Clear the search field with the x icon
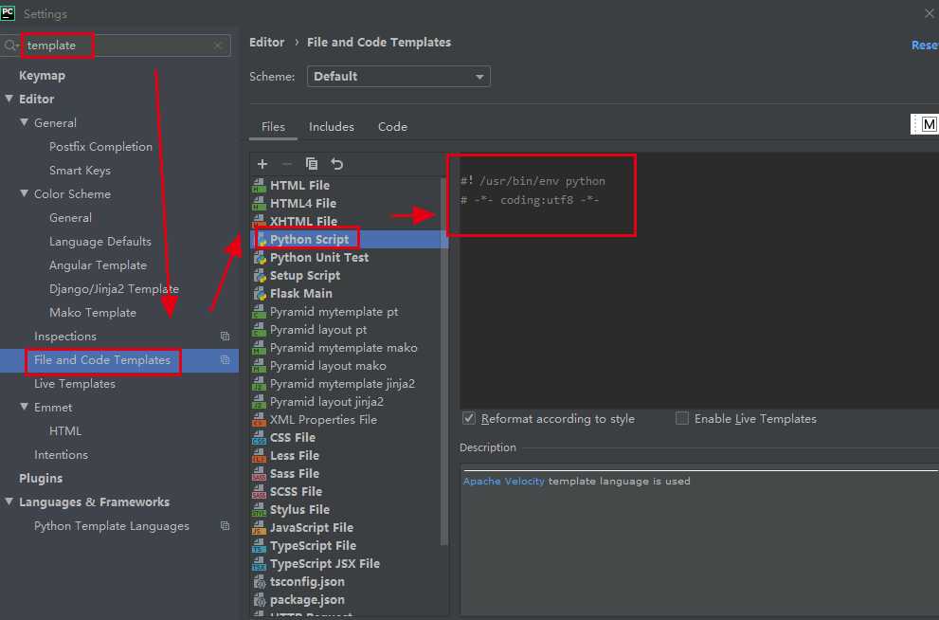The height and width of the screenshot is (620, 939). tap(218, 46)
